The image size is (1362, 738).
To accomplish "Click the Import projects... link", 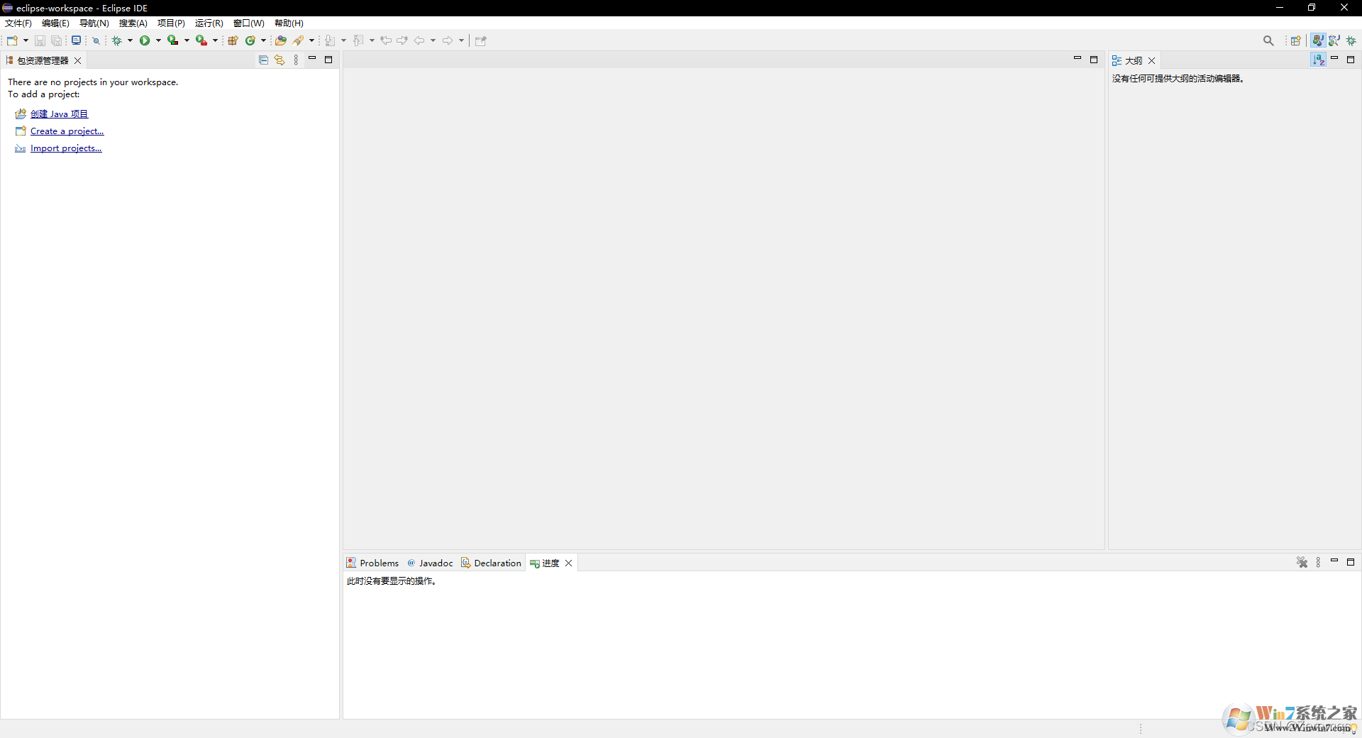I will click(66, 148).
